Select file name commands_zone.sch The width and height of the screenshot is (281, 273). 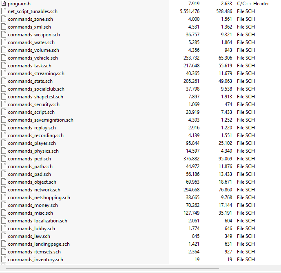click(x=30, y=19)
